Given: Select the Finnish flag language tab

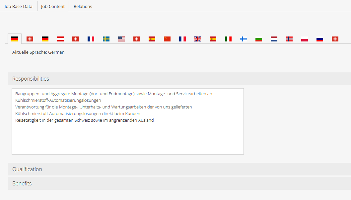Looking at the screenshot, I should [244, 39].
